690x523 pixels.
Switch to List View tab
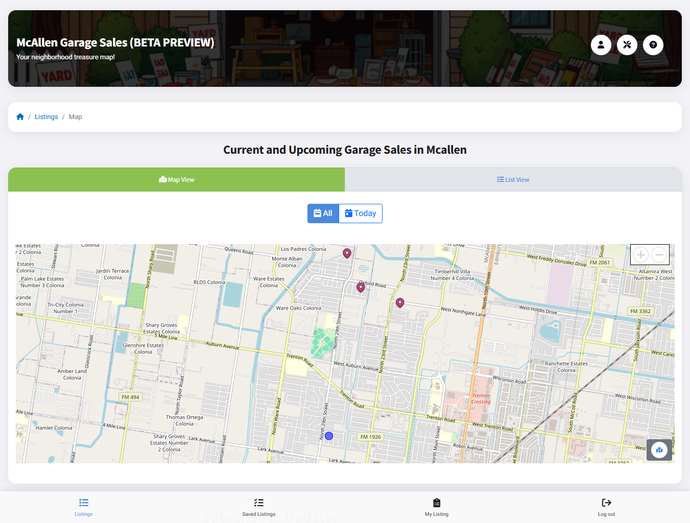(513, 180)
